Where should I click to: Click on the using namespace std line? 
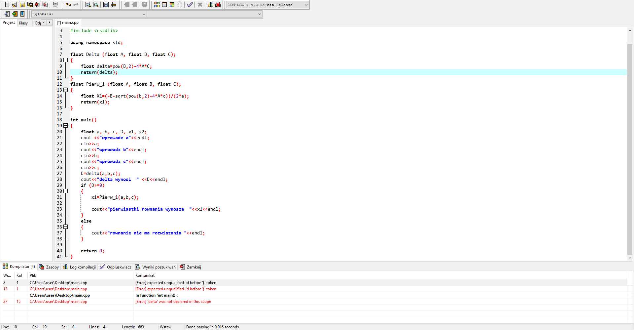(x=96, y=42)
